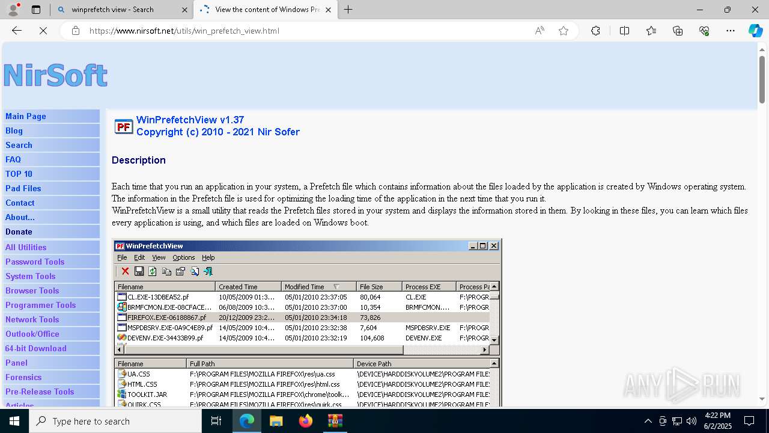Open the Pad Files link
769x433 pixels.
[23, 188]
